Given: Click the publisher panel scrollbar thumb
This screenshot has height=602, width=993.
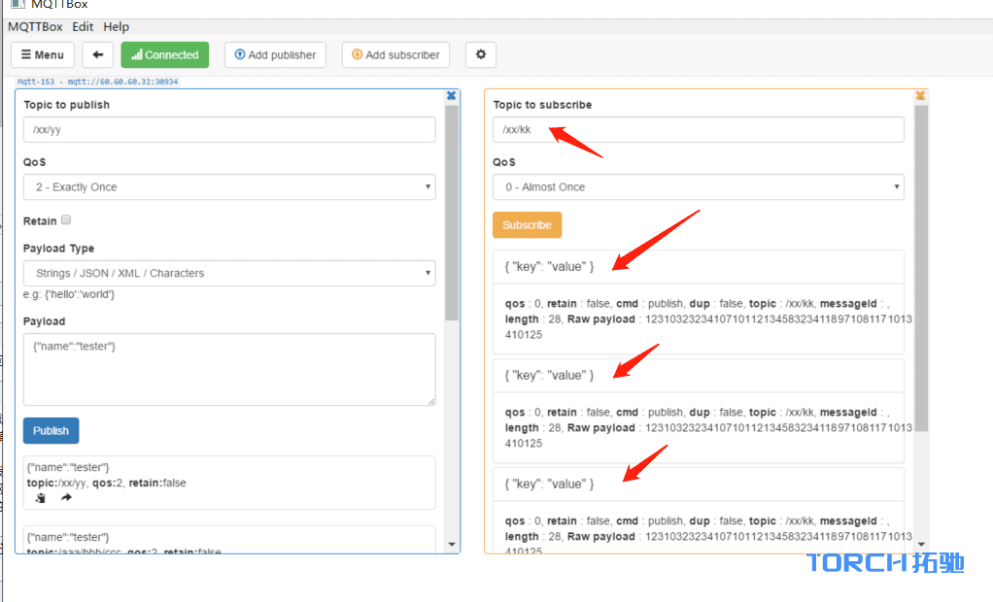Looking at the screenshot, I should [452, 213].
